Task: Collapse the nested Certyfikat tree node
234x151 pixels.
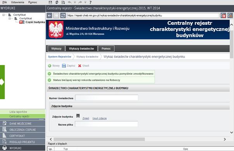Action: click(10, 18)
